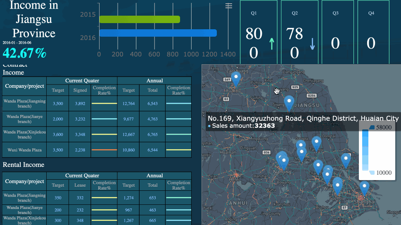Click Rental Income lease value 332
401x225 pixels.
click(80, 198)
